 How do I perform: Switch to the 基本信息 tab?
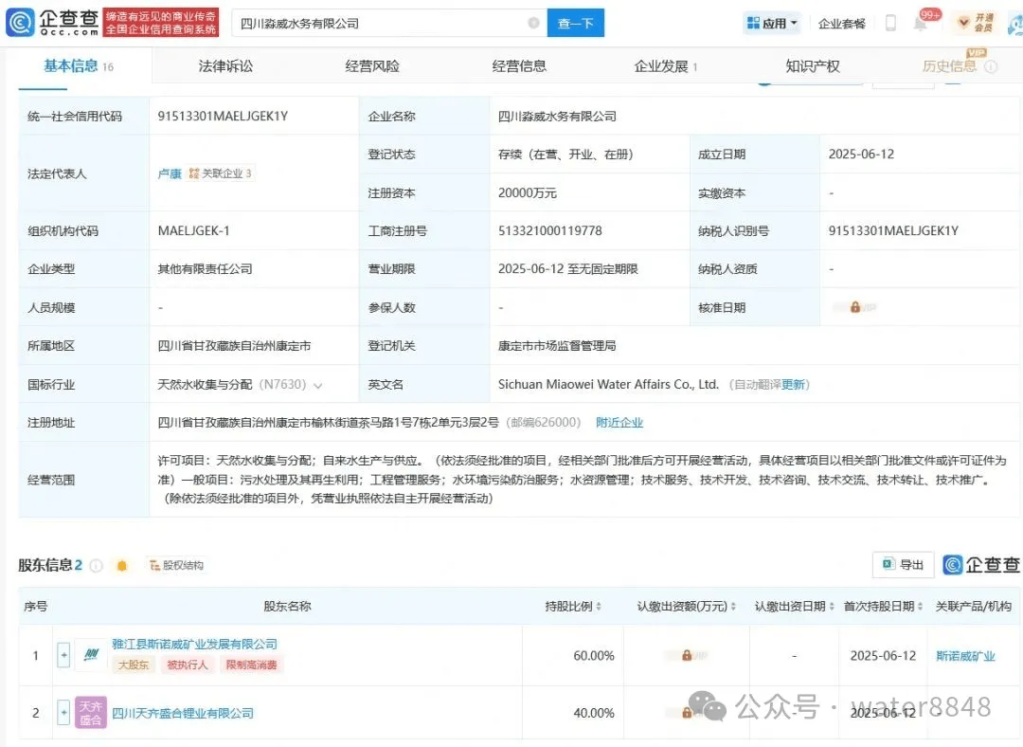point(79,66)
